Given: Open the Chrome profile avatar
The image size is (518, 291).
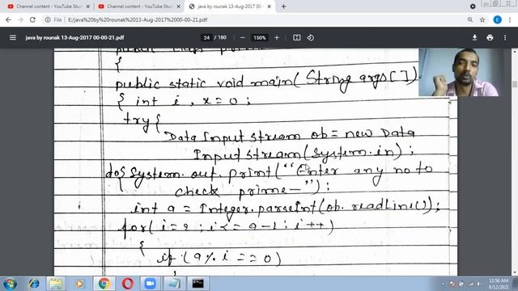Looking at the screenshot, I should tap(497, 19).
